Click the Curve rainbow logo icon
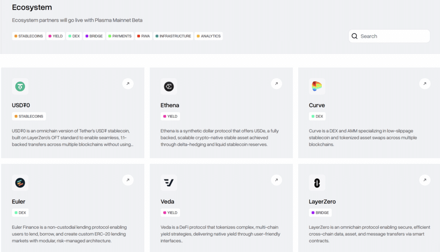 (x=317, y=86)
